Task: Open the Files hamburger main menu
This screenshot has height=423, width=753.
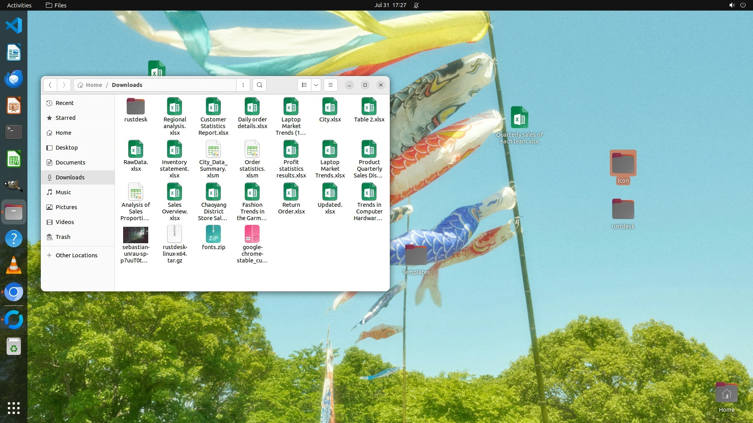Action: 331,85
